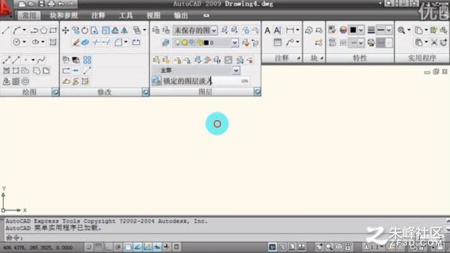Insert a Table from annotation panel
The width and height of the screenshot is (450, 253).
tap(278, 42)
